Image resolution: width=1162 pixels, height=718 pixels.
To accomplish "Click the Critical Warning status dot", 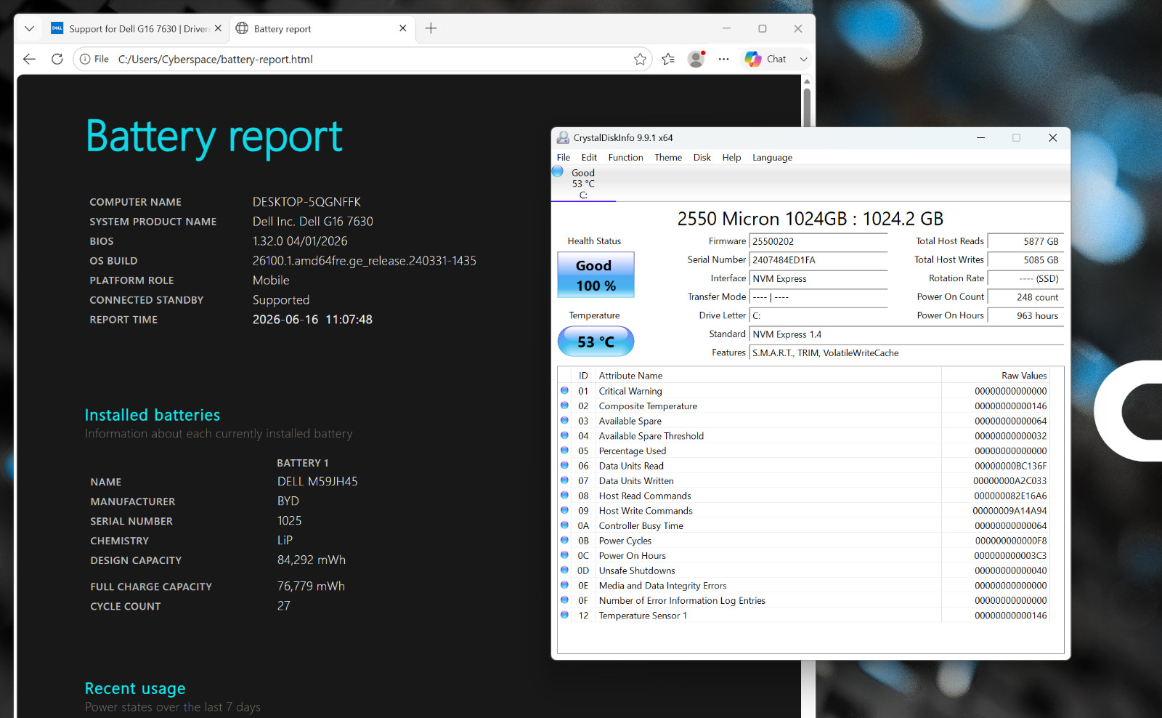I will 565,391.
